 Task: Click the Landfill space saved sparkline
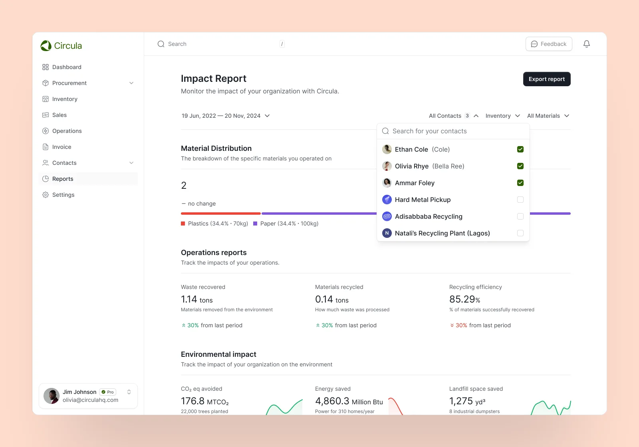tap(551, 407)
